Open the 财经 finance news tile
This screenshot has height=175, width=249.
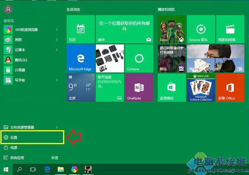coord(172,58)
